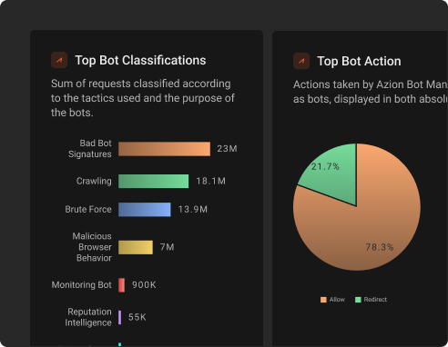Select the red Monitoring Bot bar
The image size is (448, 347).
(x=121, y=285)
